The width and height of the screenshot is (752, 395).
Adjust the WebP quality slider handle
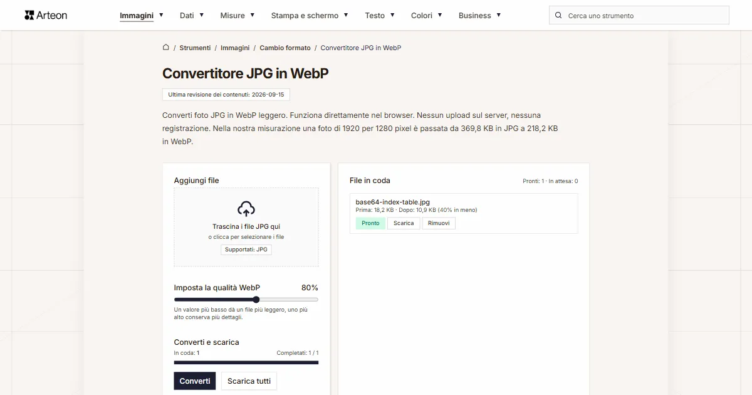point(256,300)
